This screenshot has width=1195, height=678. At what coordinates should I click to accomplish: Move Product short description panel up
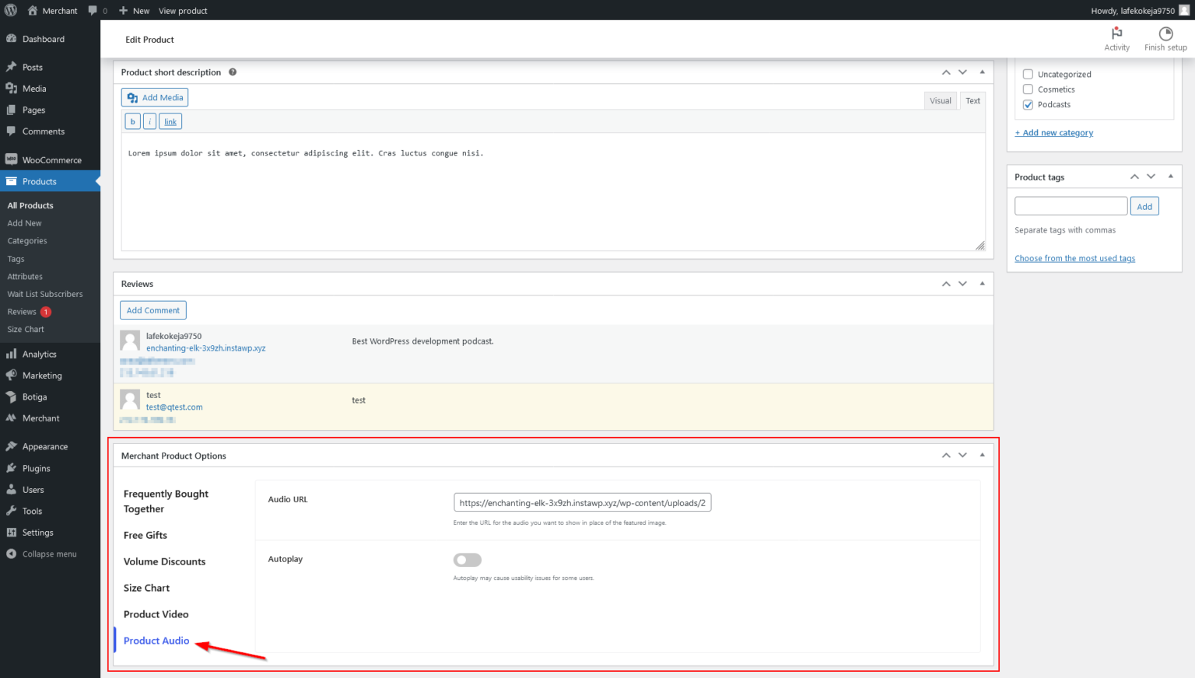(x=946, y=72)
